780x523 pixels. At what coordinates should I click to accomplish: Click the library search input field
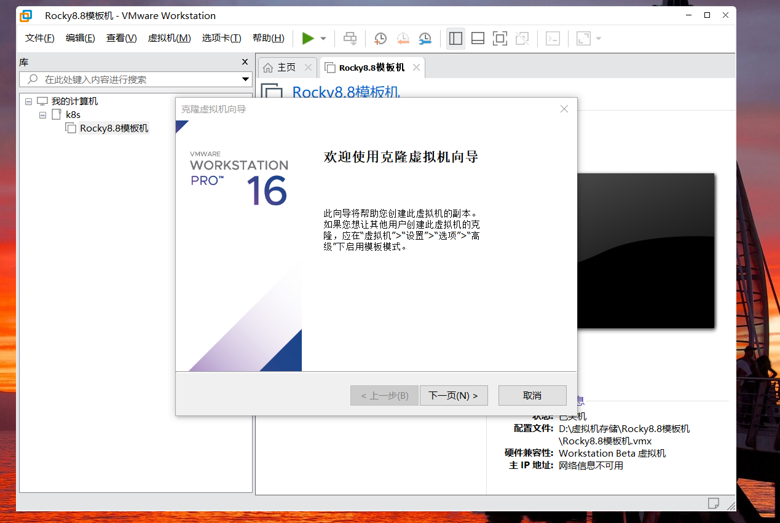[x=135, y=79]
